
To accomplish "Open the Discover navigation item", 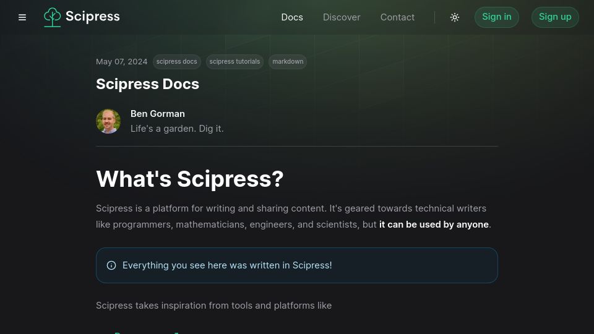I will click(x=342, y=17).
